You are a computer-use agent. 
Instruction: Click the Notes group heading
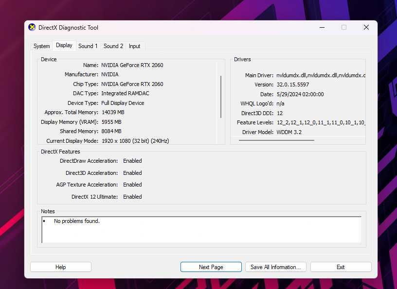click(48, 211)
